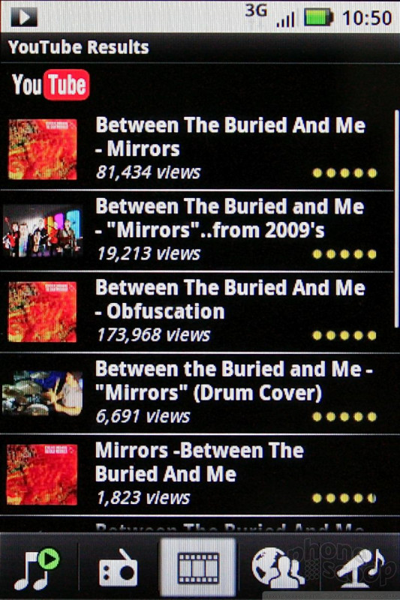
Task: Tap the play icon in status bar
Action: click(24, 17)
